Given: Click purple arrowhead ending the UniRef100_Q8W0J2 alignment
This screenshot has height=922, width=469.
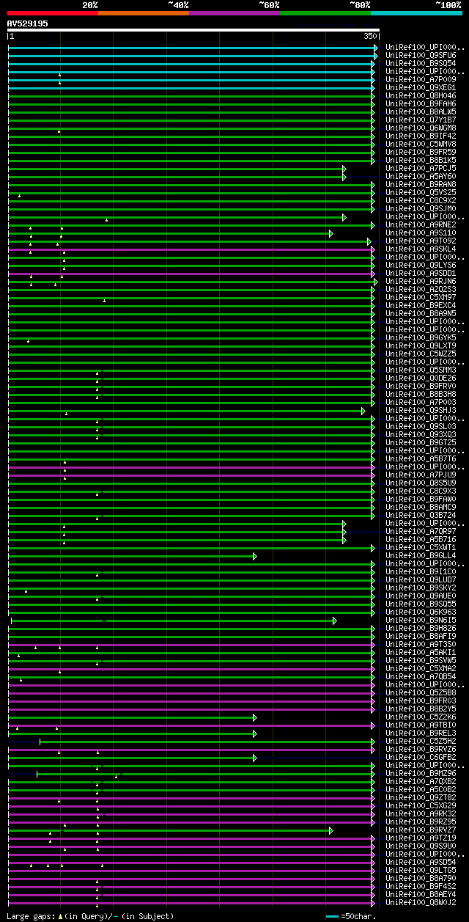Looking at the screenshot, I should point(373,903).
